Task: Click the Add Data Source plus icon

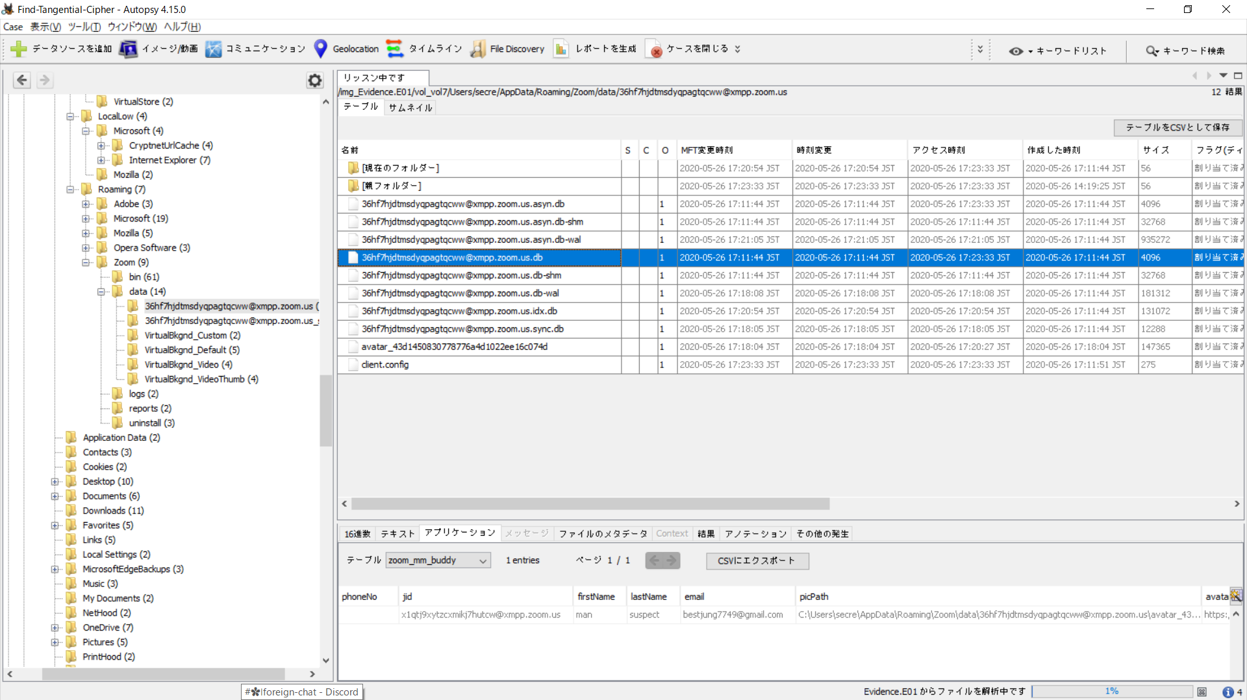Action: 19,49
